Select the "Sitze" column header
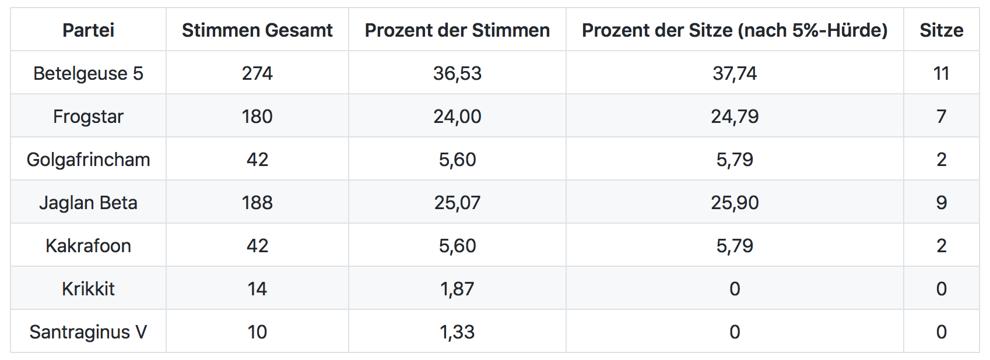This screenshot has width=990, height=360. 941,30
